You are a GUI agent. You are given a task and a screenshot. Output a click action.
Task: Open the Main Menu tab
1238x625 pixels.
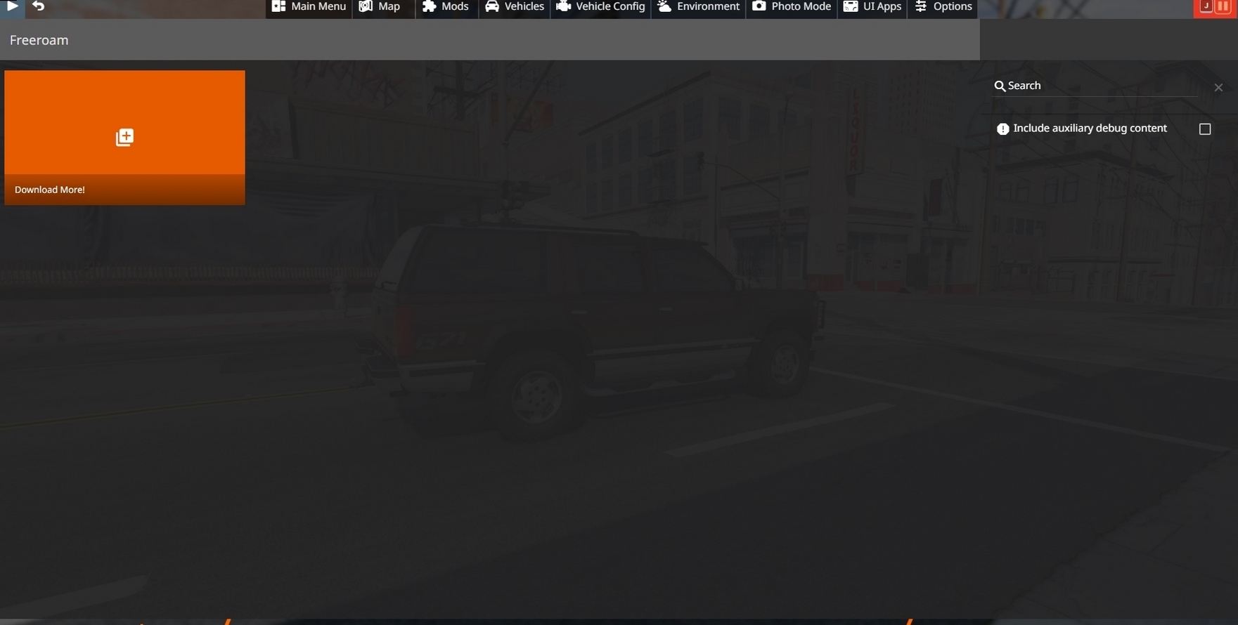click(x=309, y=7)
